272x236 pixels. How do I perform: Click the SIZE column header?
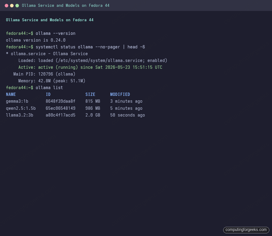(x=90, y=94)
